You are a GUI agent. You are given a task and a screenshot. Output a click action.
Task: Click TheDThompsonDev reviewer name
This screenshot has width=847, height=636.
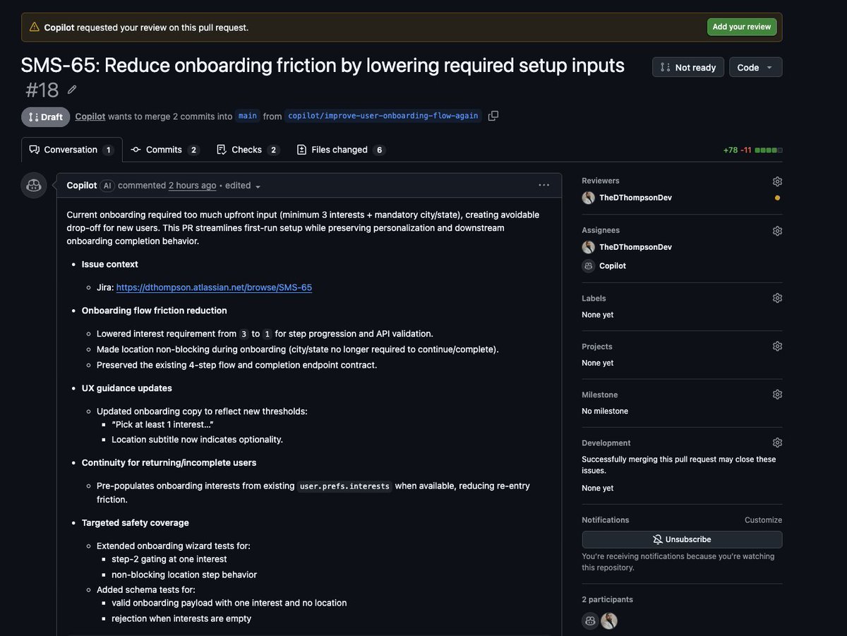[635, 198]
